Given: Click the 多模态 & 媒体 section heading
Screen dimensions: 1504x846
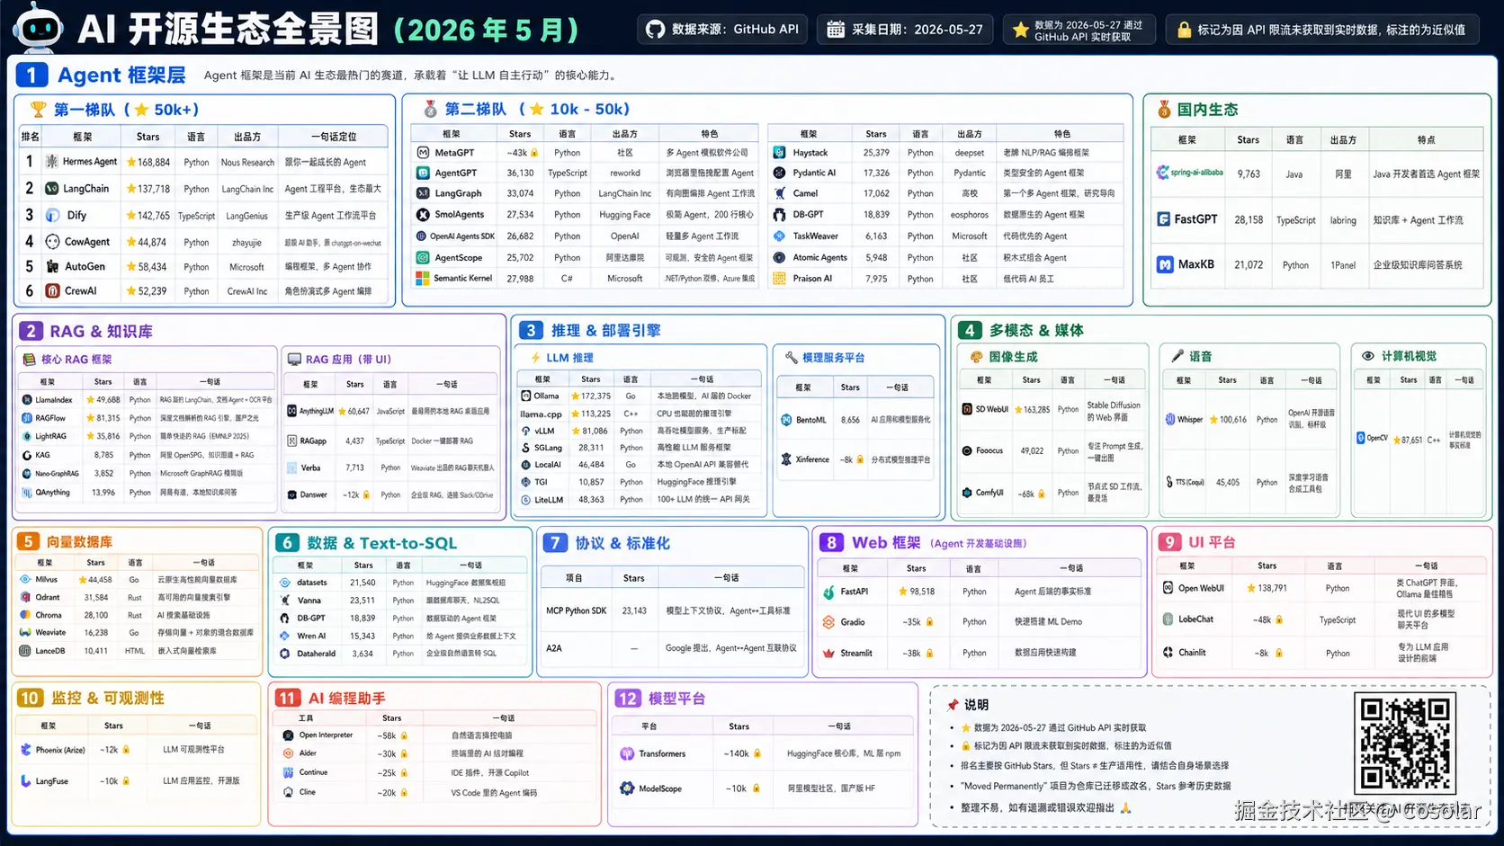Looking at the screenshot, I should pos(1036,331).
